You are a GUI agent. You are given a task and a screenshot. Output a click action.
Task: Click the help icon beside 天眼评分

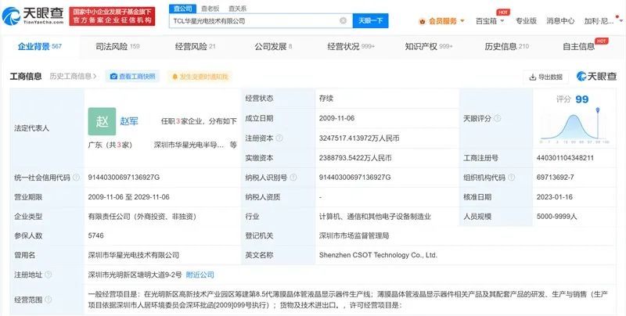point(497,119)
